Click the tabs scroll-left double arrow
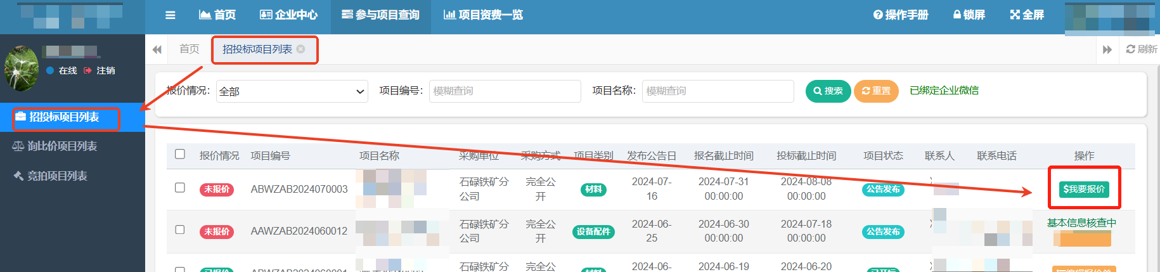 coord(157,49)
